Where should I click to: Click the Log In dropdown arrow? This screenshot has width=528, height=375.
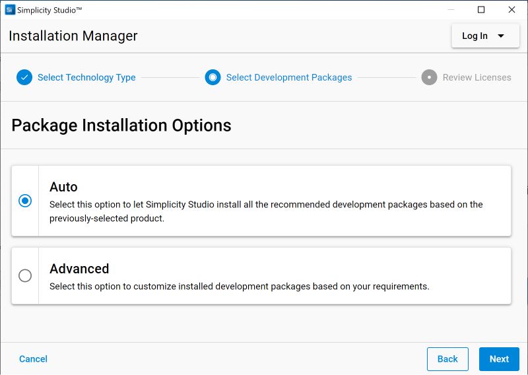pyautogui.click(x=501, y=36)
